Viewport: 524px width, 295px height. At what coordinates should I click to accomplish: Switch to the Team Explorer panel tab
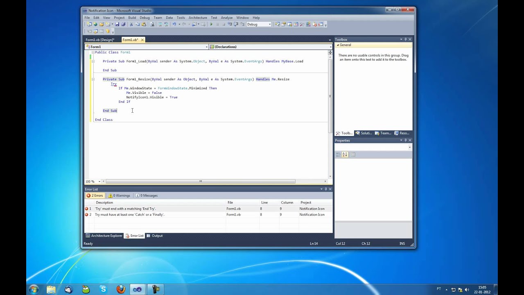coord(383,133)
